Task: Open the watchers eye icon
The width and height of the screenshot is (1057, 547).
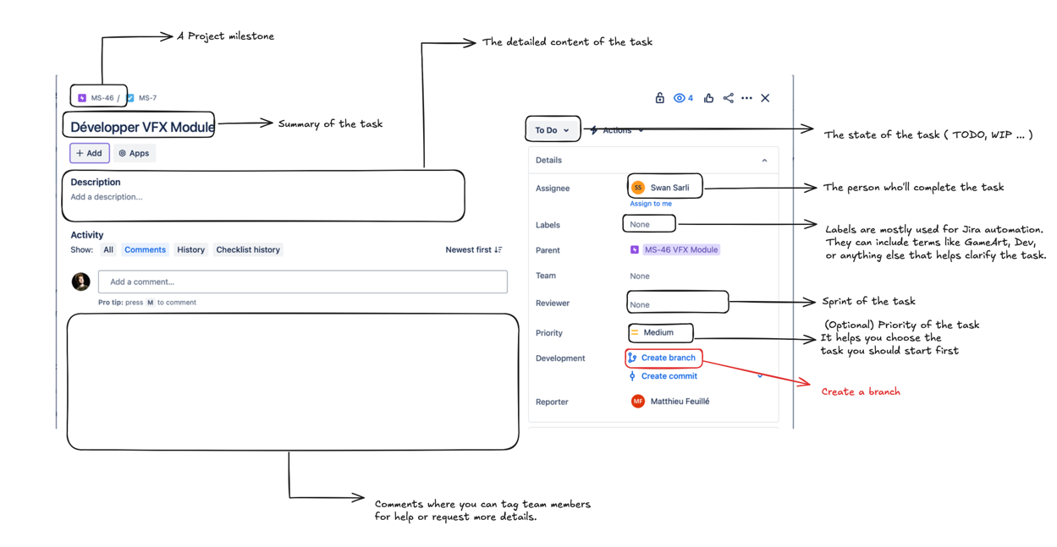Action: 679,97
